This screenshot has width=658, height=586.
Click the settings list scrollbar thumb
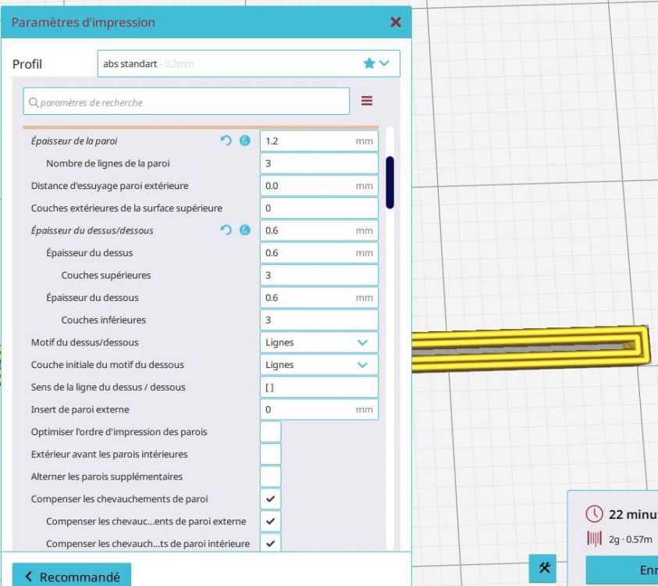tap(389, 182)
